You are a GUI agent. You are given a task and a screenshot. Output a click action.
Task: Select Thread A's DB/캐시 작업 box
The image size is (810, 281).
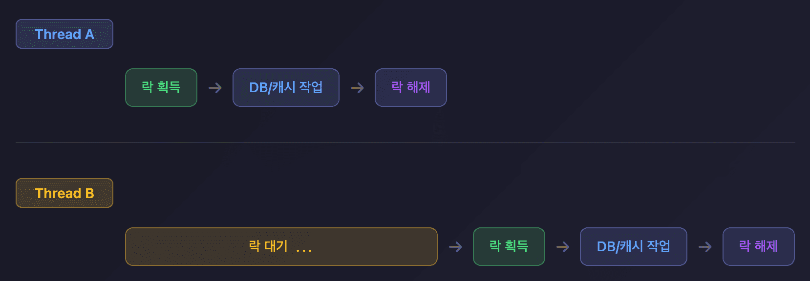tap(286, 87)
